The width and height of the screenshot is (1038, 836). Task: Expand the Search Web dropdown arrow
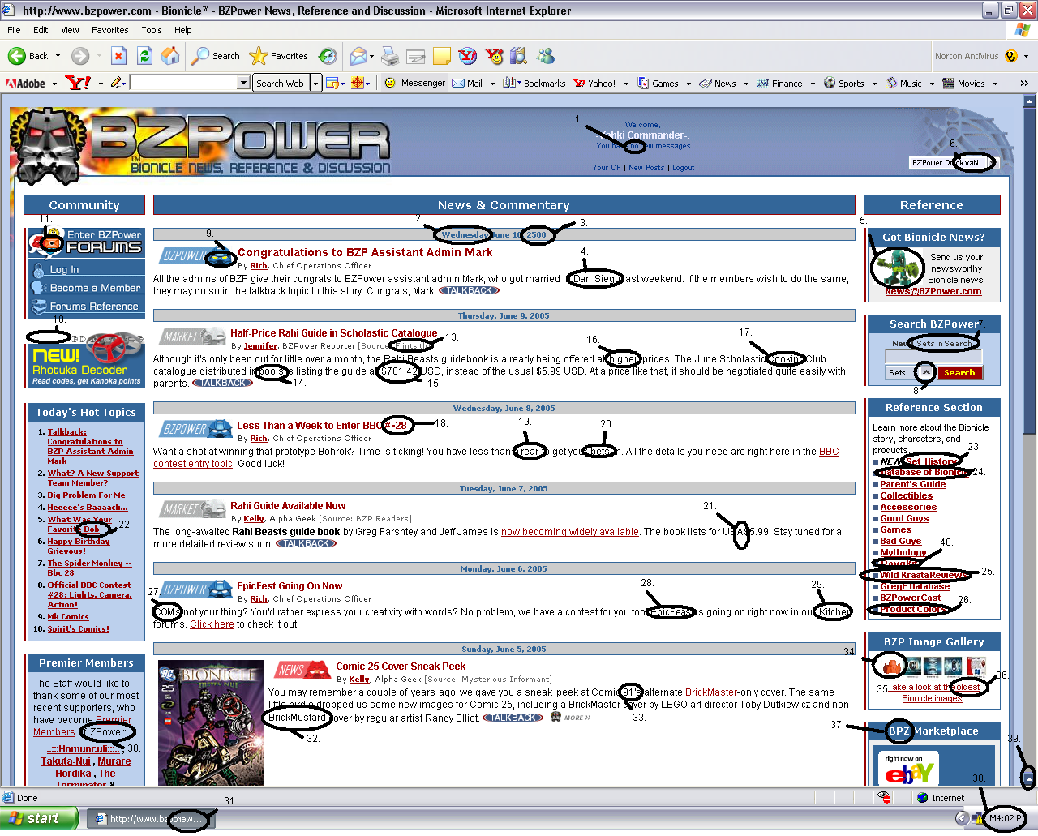point(315,83)
